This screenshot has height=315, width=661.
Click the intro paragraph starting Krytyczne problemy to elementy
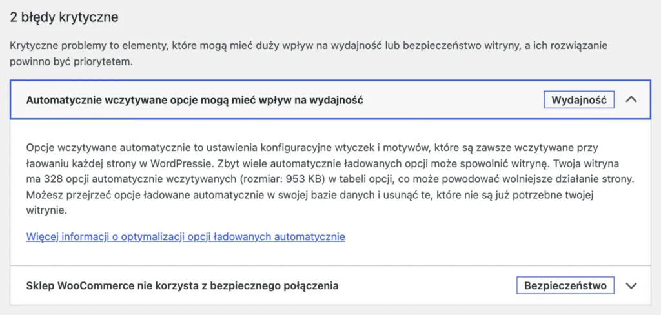pyautogui.click(x=309, y=54)
